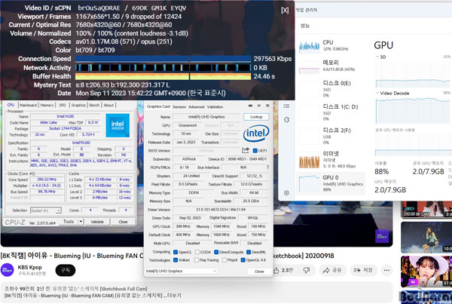Toggle PhysX checkbox in GPU-Z
This screenshot has width=452, height=304.
[x=224, y=260]
